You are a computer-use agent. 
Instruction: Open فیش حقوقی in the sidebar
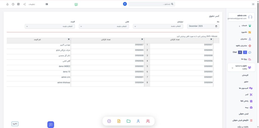coord(244,114)
